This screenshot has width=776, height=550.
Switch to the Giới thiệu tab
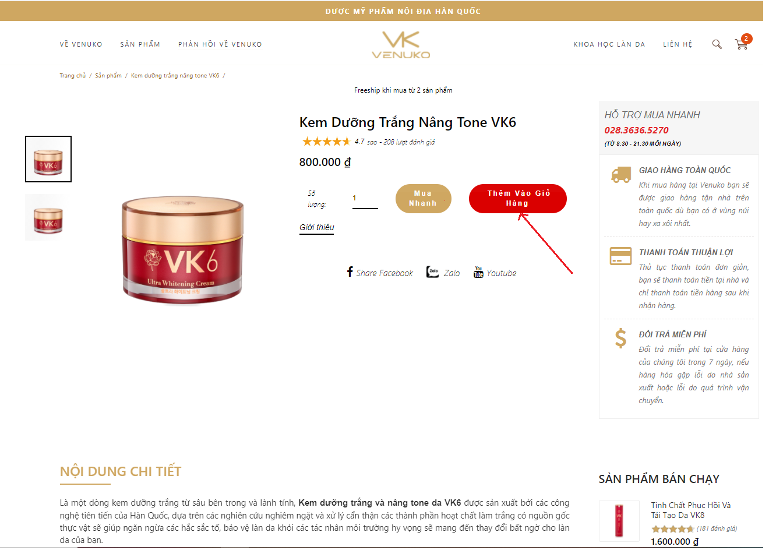(317, 228)
